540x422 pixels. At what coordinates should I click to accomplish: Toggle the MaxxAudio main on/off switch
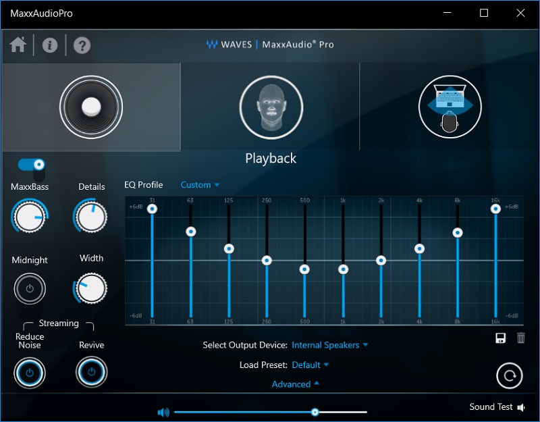click(x=31, y=165)
